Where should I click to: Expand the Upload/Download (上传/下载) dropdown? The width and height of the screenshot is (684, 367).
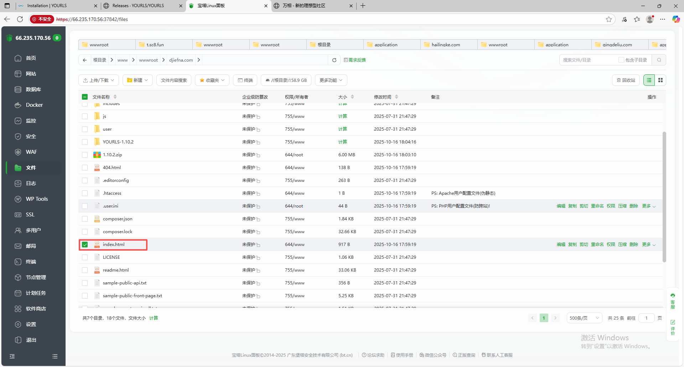click(x=98, y=80)
